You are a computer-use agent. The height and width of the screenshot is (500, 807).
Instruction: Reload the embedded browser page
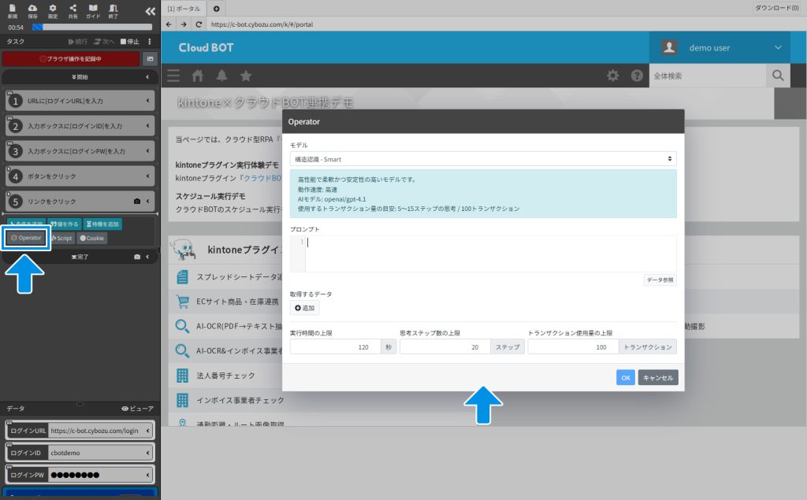coord(199,24)
